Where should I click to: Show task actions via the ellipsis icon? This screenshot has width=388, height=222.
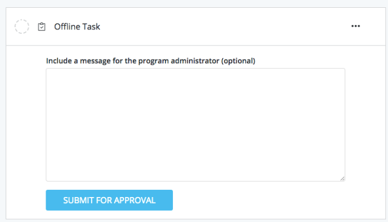pyautogui.click(x=356, y=26)
